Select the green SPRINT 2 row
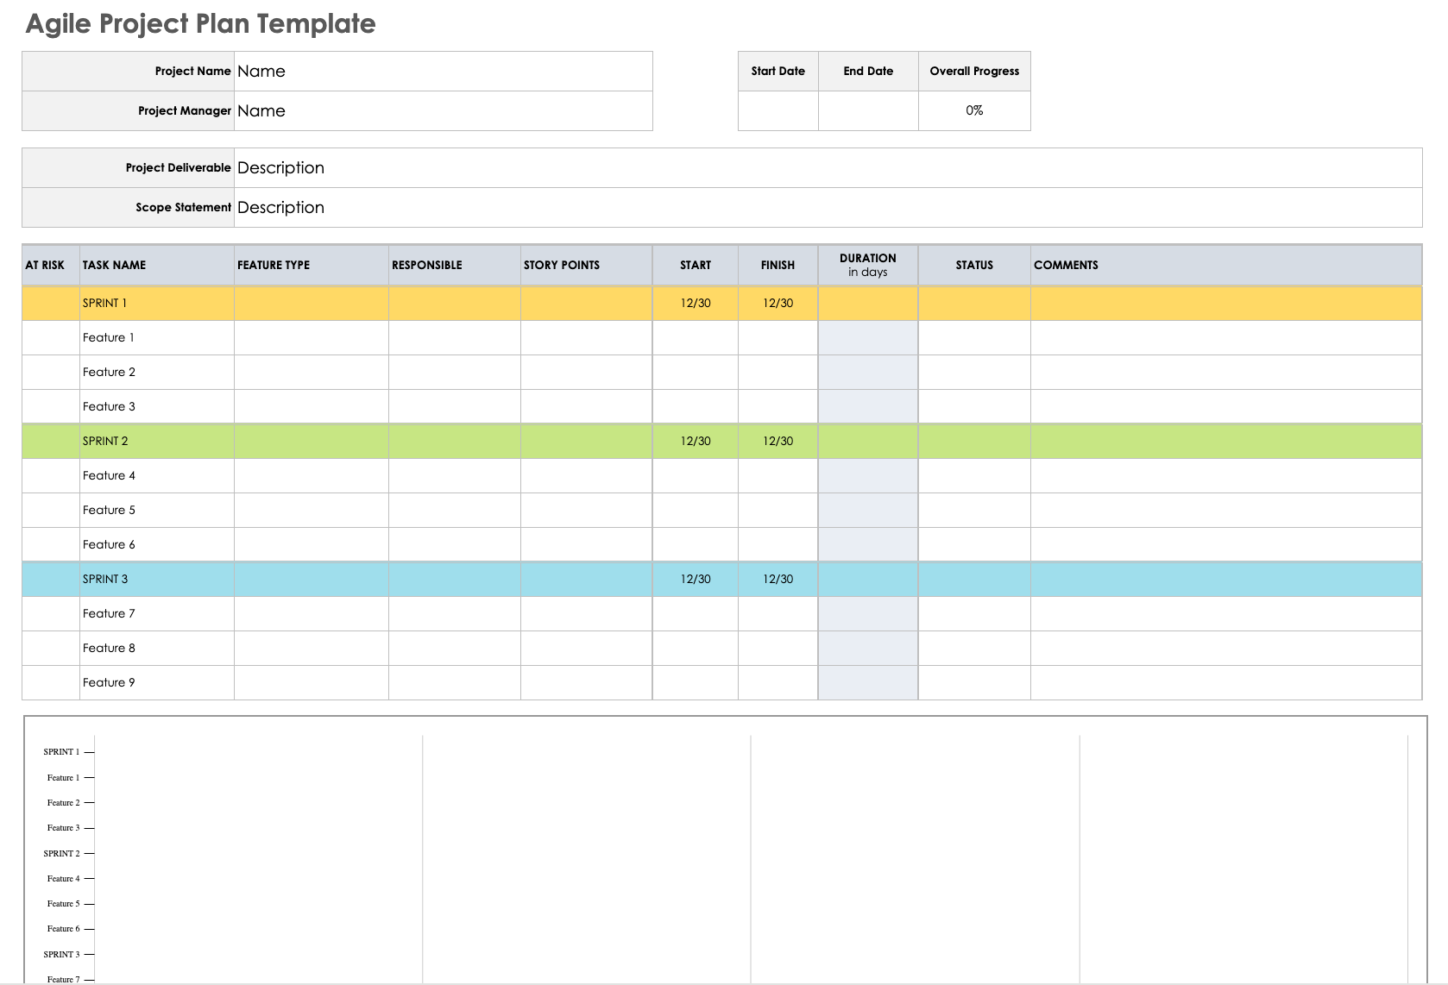Image resolution: width=1448 pixels, height=985 pixels. [x=345, y=441]
